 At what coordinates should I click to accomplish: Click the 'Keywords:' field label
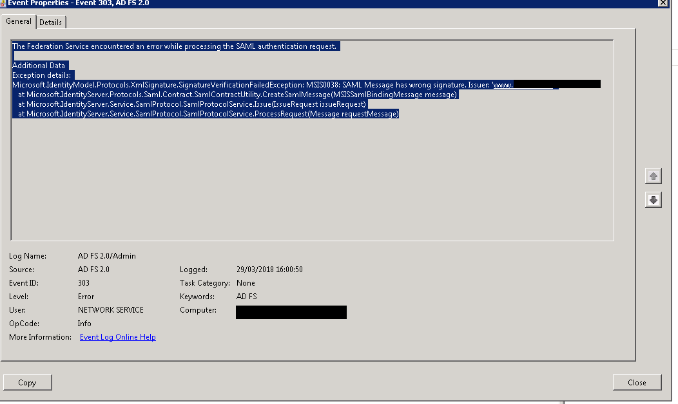tap(197, 297)
